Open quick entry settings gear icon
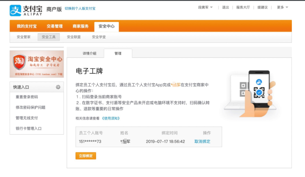Viewport: 305px width, 177px height. click(x=58, y=87)
